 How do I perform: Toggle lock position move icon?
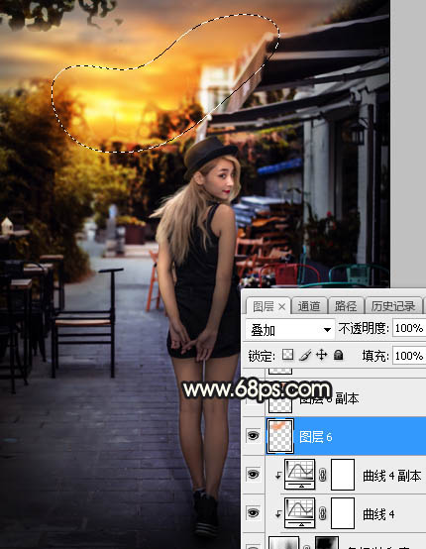pyautogui.click(x=321, y=355)
